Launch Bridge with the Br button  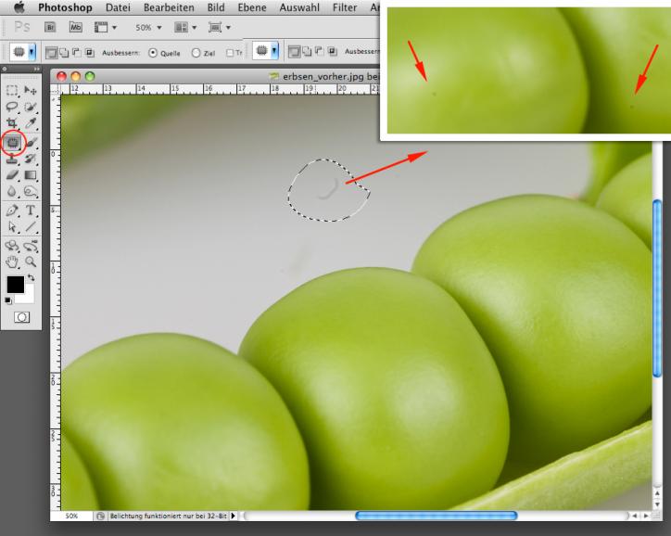coord(50,28)
